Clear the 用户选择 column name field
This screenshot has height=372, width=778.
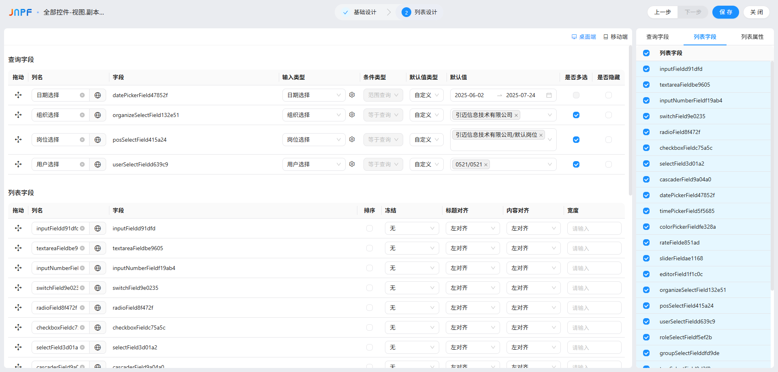pos(82,164)
